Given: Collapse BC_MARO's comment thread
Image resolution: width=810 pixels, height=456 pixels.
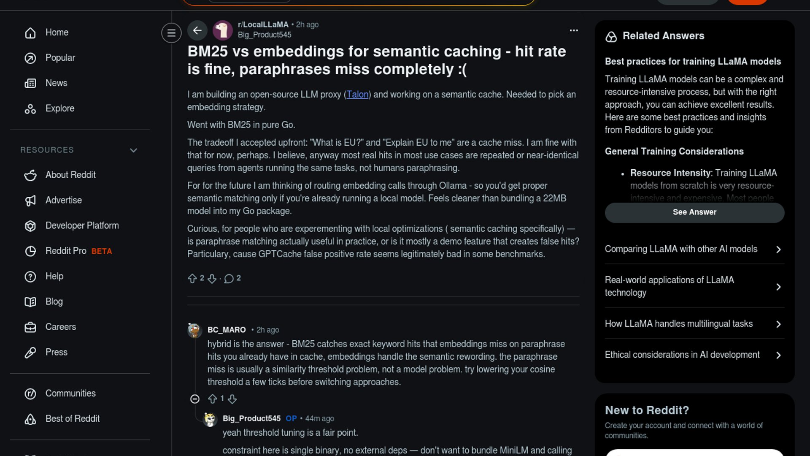Looking at the screenshot, I should coord(195,399).
